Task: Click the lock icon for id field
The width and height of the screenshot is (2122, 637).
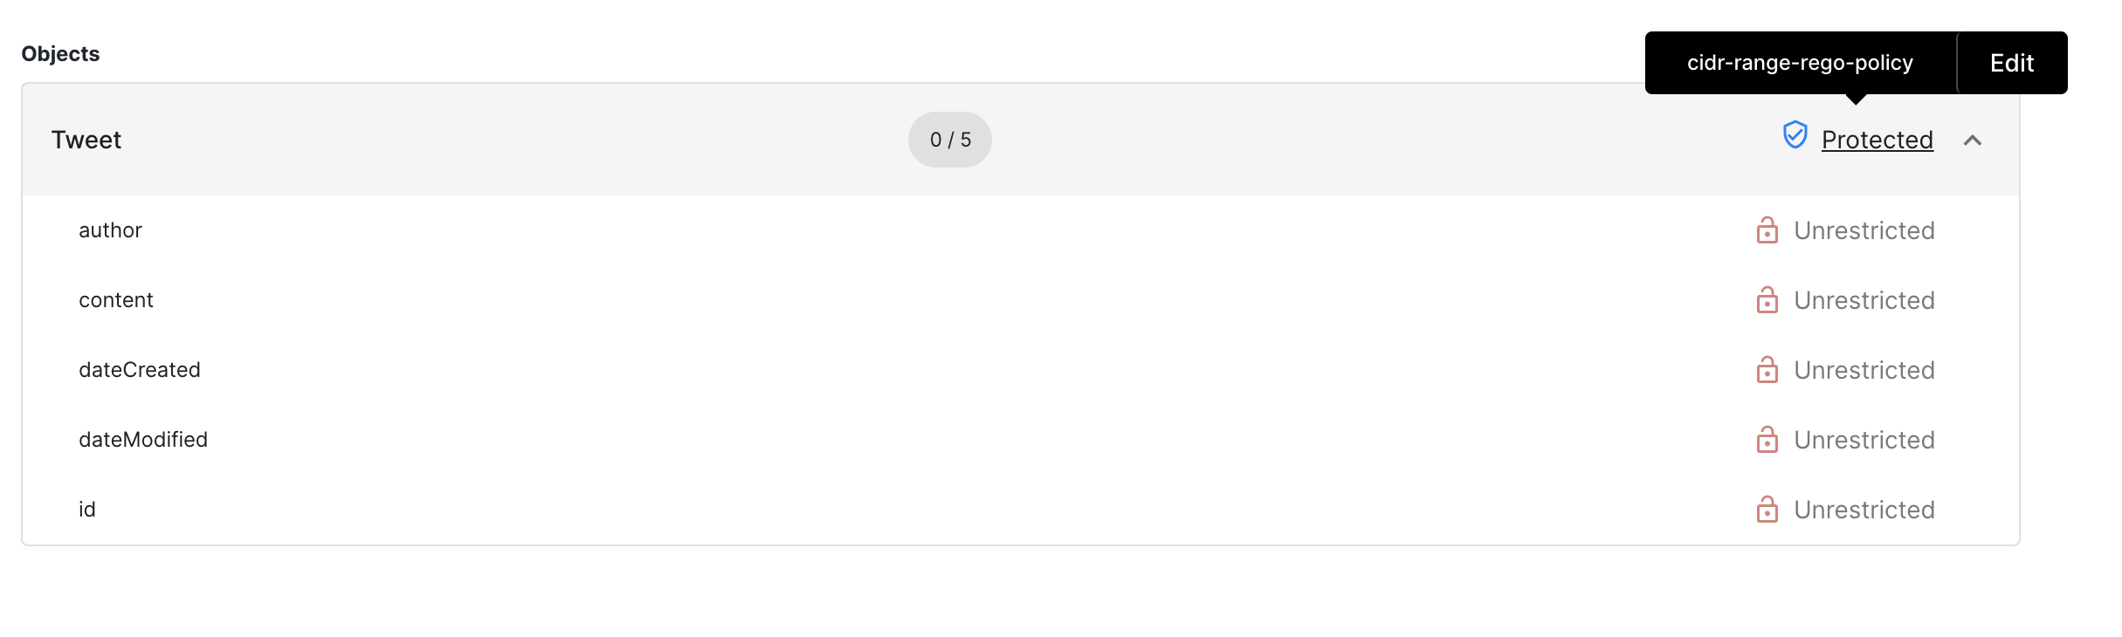Action: (1767, 510)
